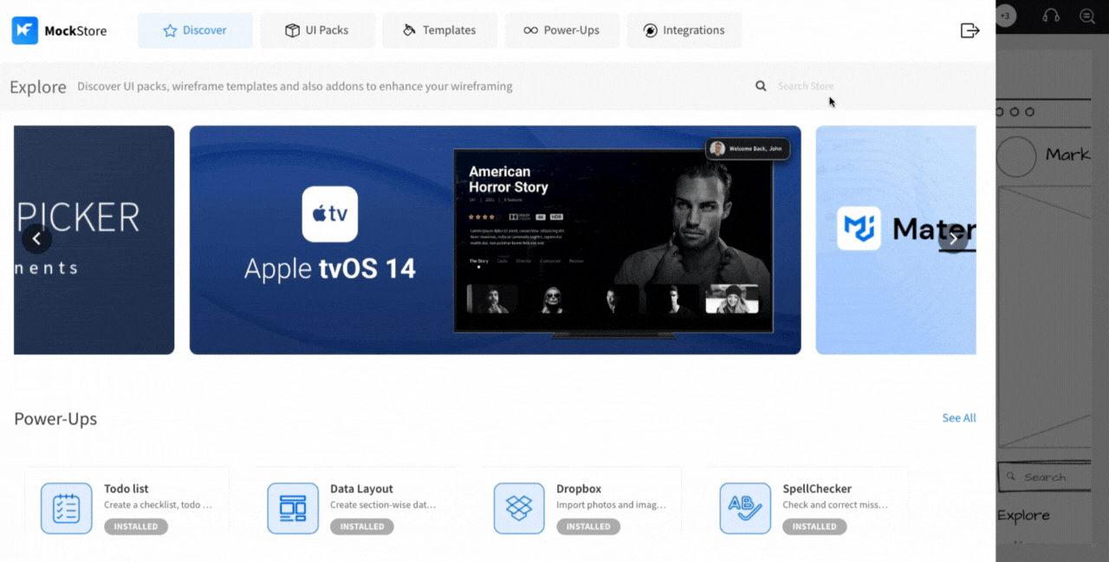Open the Templates tab
1109x562 pixels.
point(440,30)
